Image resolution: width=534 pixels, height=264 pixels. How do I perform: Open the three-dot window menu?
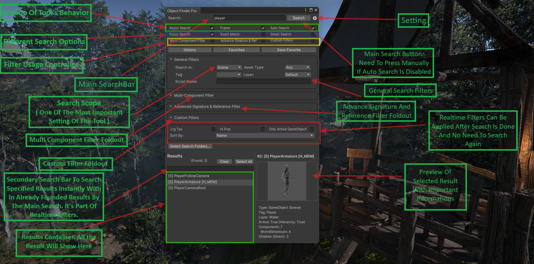point(306,10)
